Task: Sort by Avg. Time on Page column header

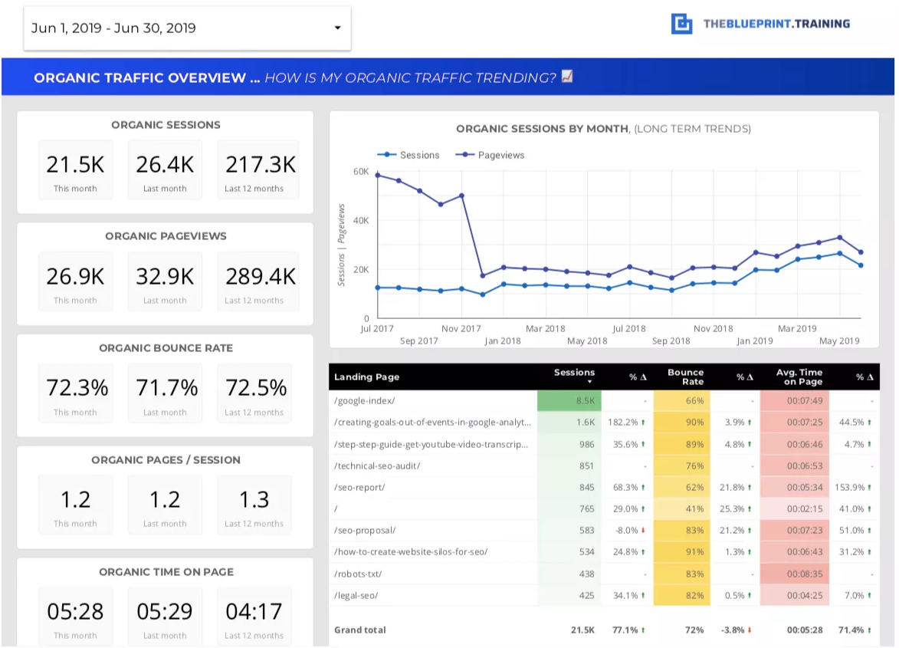Action: pyautogui.click(x=800, y=377)
